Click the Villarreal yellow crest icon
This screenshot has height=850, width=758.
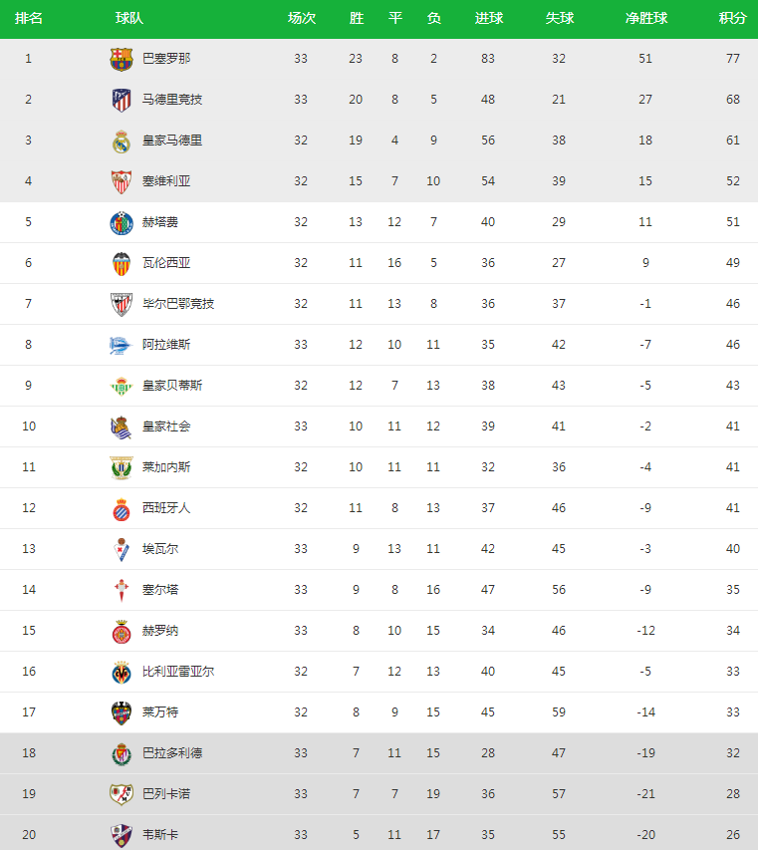pyautogui.click(x=122, y=673)
